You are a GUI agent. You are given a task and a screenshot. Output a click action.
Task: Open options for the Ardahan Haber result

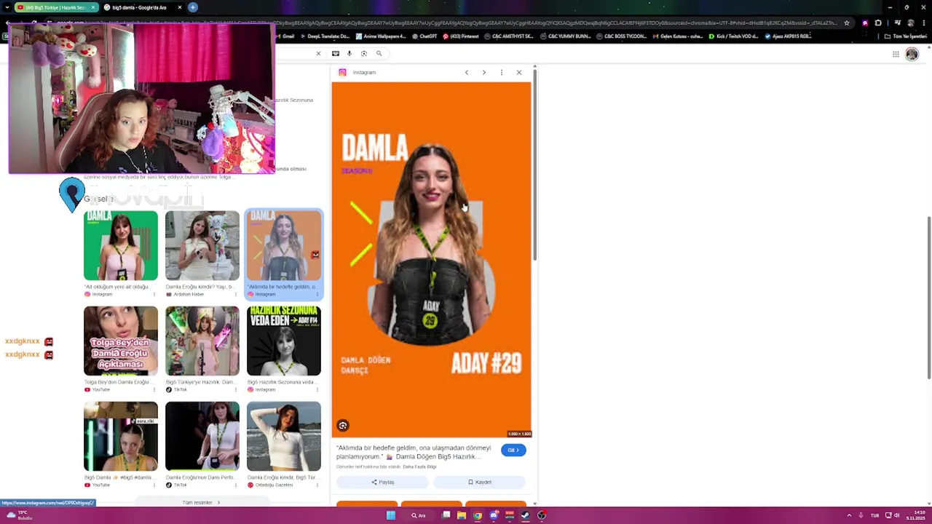pyautogui.click(x=235, y=294)
